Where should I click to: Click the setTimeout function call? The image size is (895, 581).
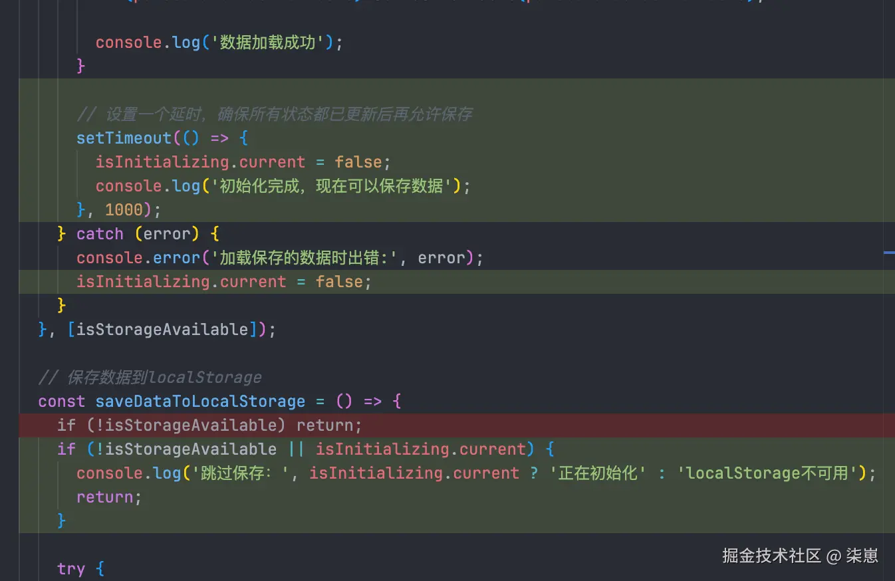click(124, 138)
